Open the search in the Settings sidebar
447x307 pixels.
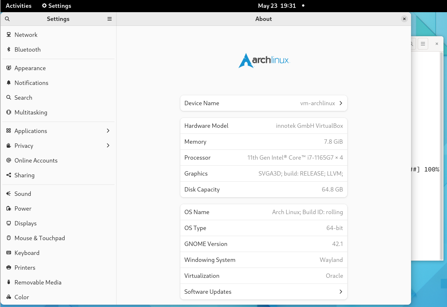pos(7,19)
